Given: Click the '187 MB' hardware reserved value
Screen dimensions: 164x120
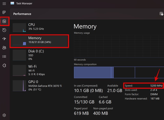Looking at the screenshot, I should (x=155, y=99).
